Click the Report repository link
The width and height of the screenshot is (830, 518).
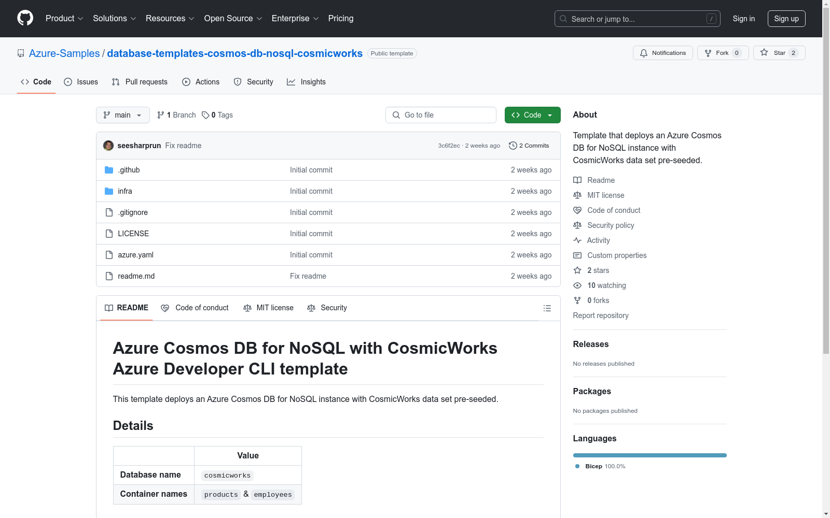[x=601, y=315]
